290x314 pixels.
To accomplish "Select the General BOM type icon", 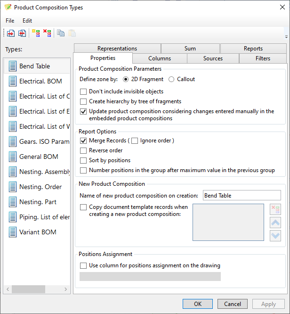I will (13, 157).
